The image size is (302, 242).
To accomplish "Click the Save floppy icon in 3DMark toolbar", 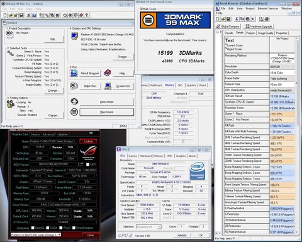I will [21, 15].
